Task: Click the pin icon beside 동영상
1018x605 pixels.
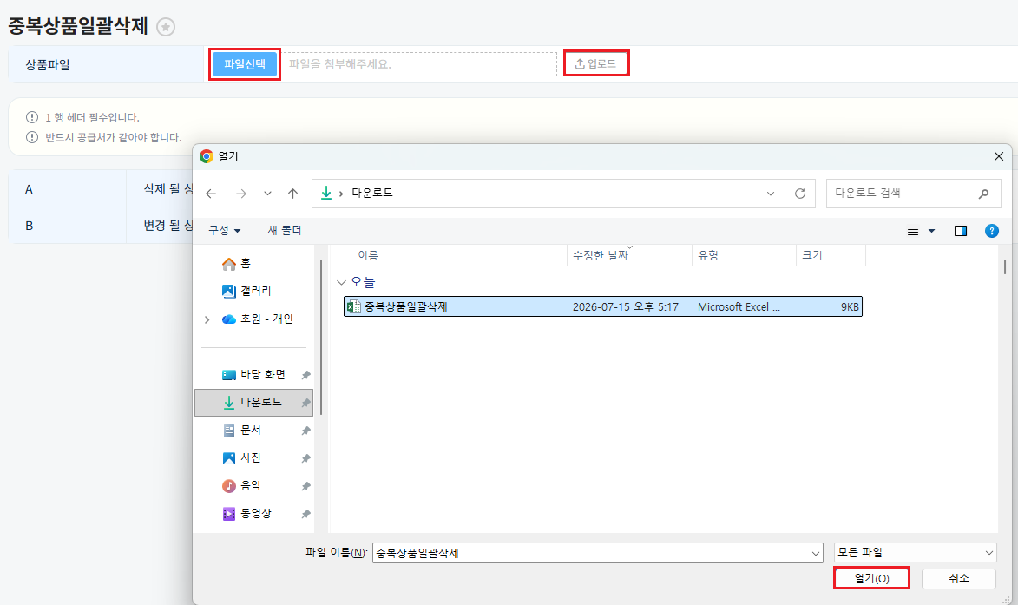Action: pyautogui.click(x=305, y=514)
